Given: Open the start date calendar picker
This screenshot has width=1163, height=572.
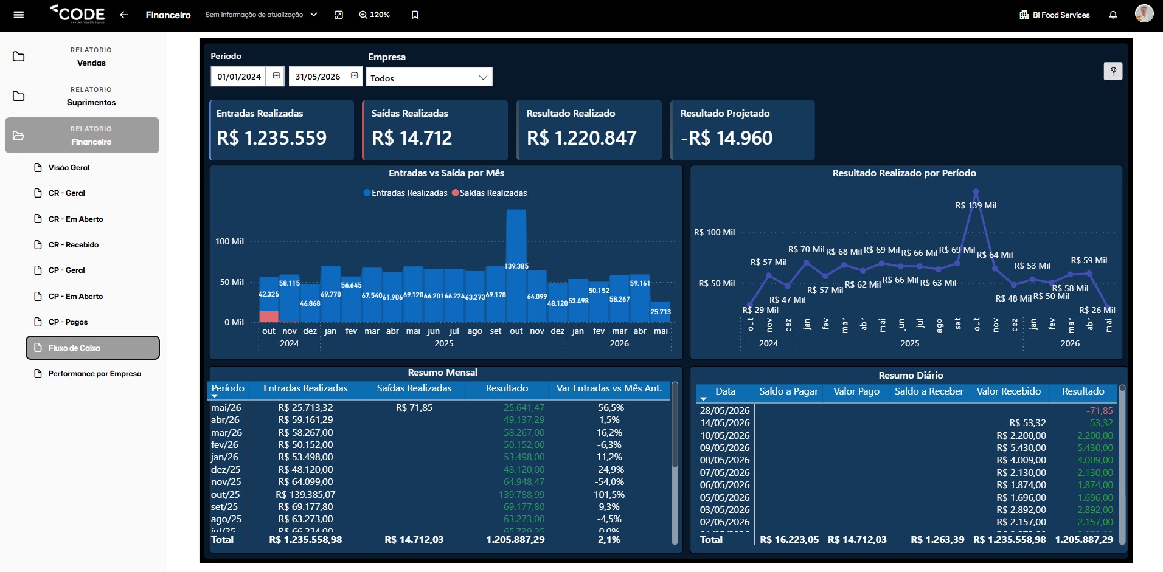Looking at the screenshot, I should point(276,76).
